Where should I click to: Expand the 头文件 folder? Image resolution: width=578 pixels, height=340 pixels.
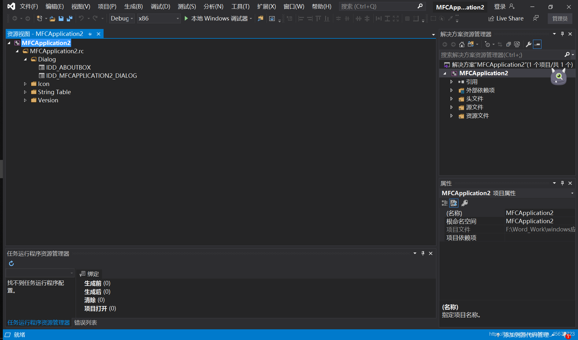(x=451, y=99)
